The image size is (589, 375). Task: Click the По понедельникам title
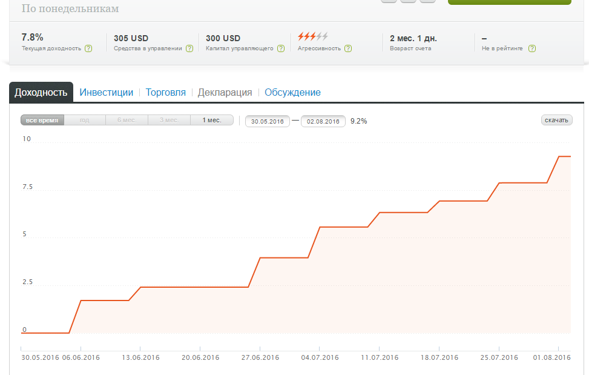70,8
